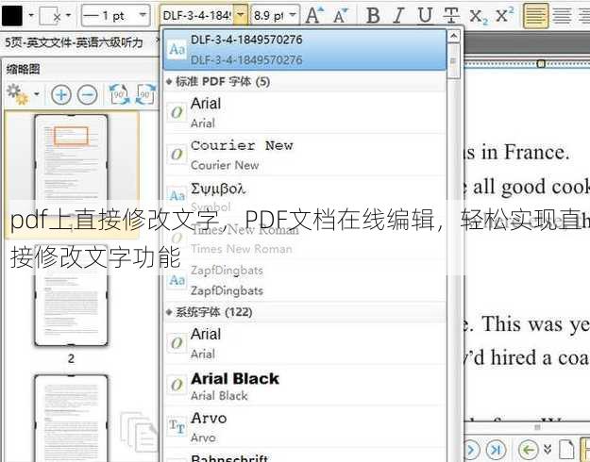Rotate pages counterclockwise 90 degrees
This screenshot has height=462, width=590.
(x=119, y=94)
